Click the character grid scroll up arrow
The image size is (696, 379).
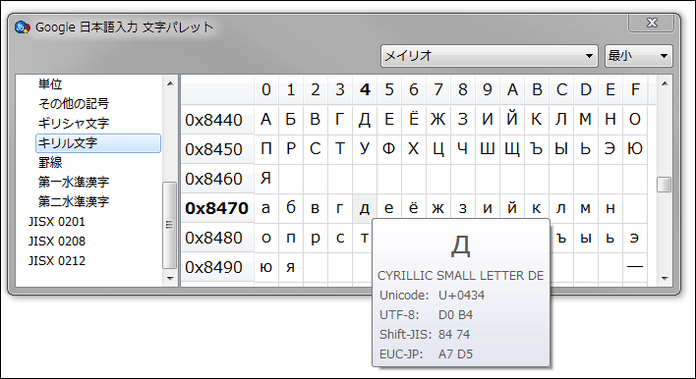click(665, 83)
